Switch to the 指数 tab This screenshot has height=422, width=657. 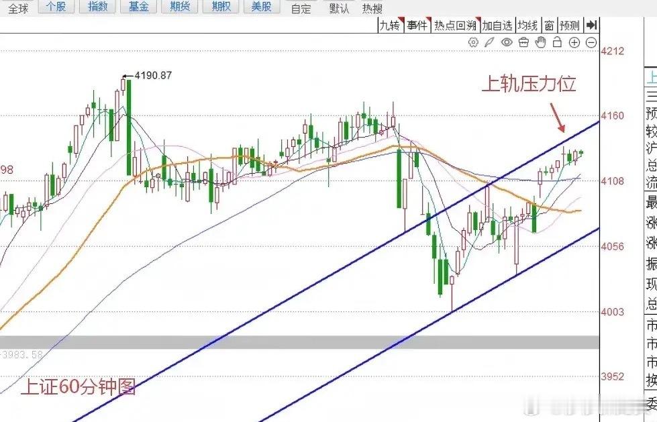[97, 6]
